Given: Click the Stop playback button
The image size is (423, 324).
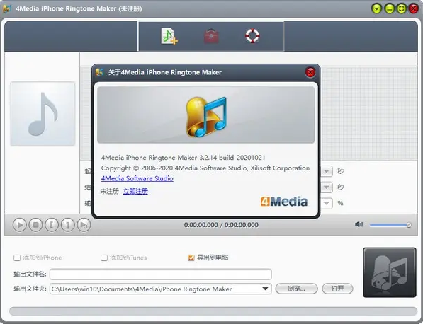Looking at the screenshot, I should [35, 225].
